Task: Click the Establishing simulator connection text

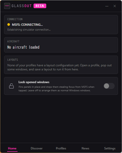Action: pos(29,30)
